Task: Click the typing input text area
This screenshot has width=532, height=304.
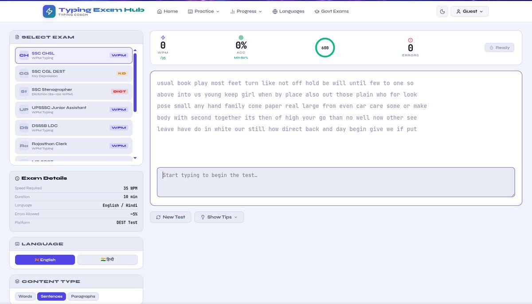Action: coord(336,182)
